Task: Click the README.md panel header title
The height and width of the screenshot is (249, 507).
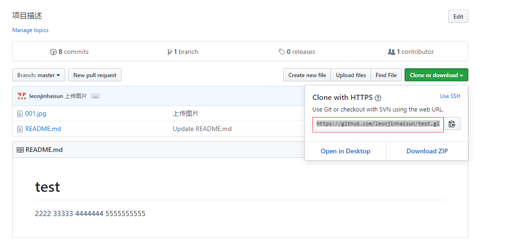Action: pyautogui.click(x=44, y=150)
